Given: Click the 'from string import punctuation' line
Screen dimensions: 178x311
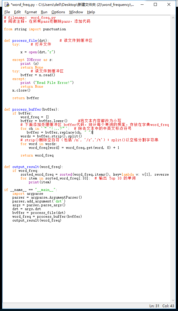Looking at the screenshot, I should point(35,29).
